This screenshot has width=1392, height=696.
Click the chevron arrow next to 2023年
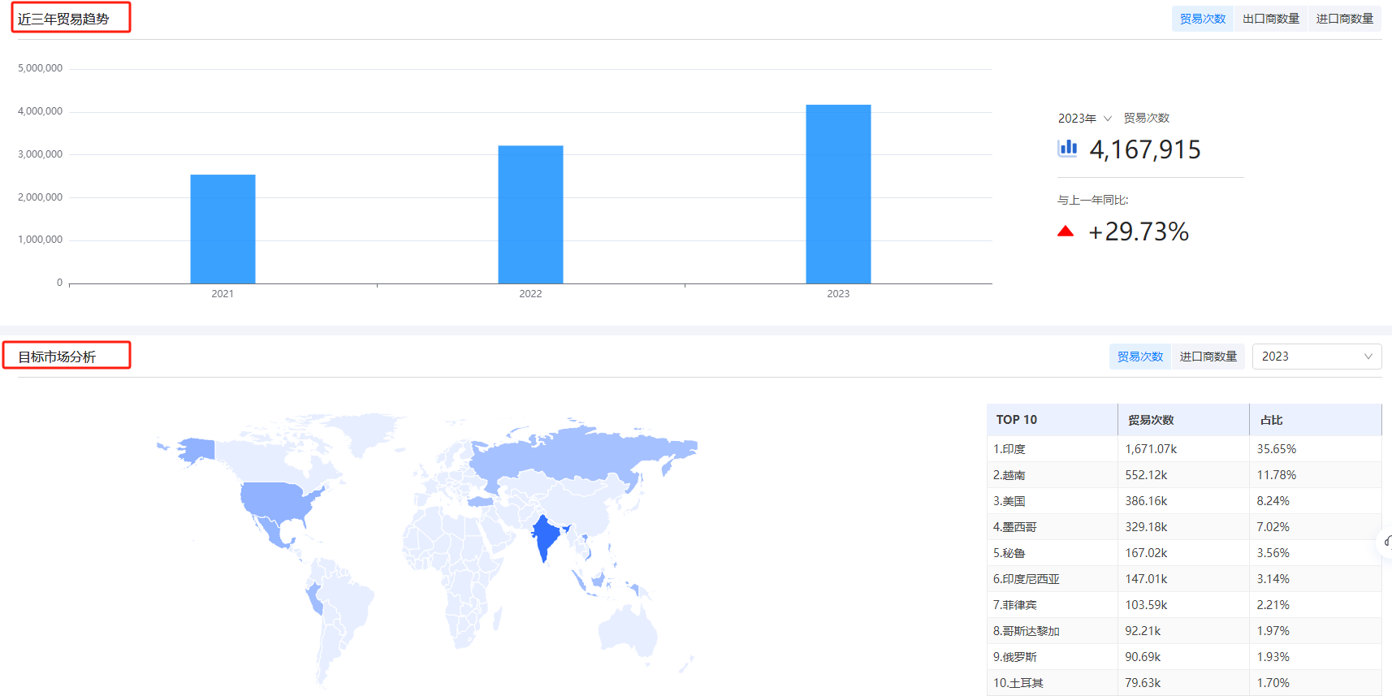1107,119
